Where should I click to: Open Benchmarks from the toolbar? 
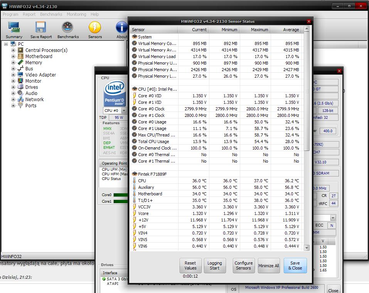pos(68,28)
